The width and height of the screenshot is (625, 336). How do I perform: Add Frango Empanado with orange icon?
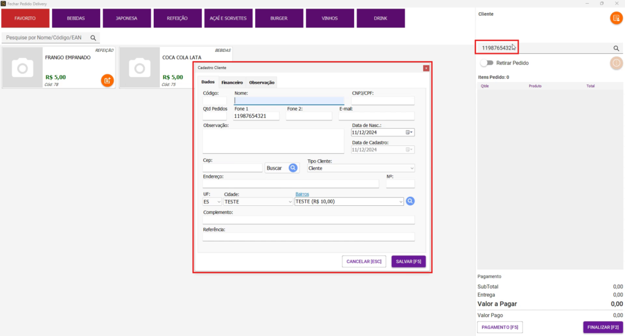tap(107, 80)
